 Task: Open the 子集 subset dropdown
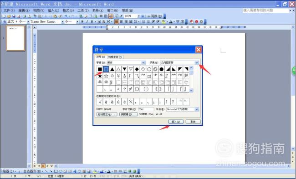[197, 63]
